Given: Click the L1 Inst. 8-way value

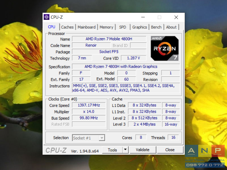Looking at the screenshot, I should point(171,112).
